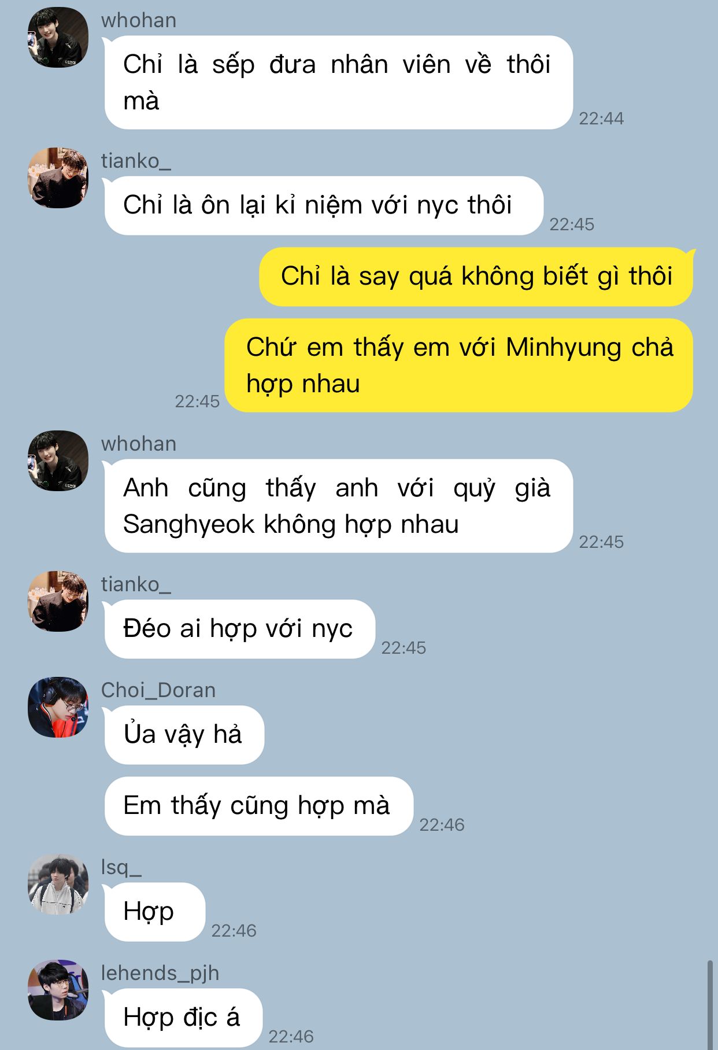Select the 'Chỉ là sếp đưa nhân viên' bubble

pos(339,83)
